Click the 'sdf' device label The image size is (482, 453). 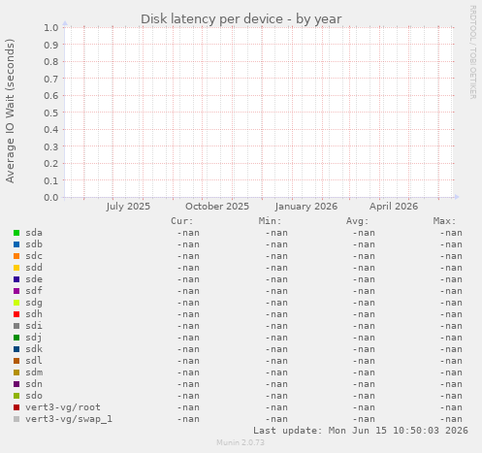point(34,291)
